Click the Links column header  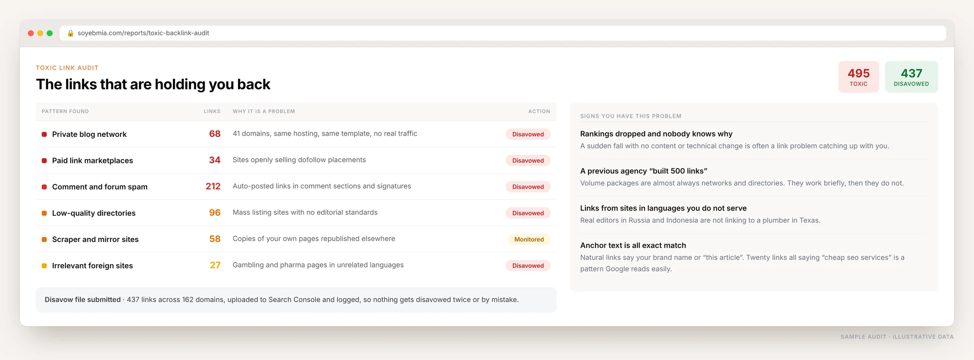(212, 112)
